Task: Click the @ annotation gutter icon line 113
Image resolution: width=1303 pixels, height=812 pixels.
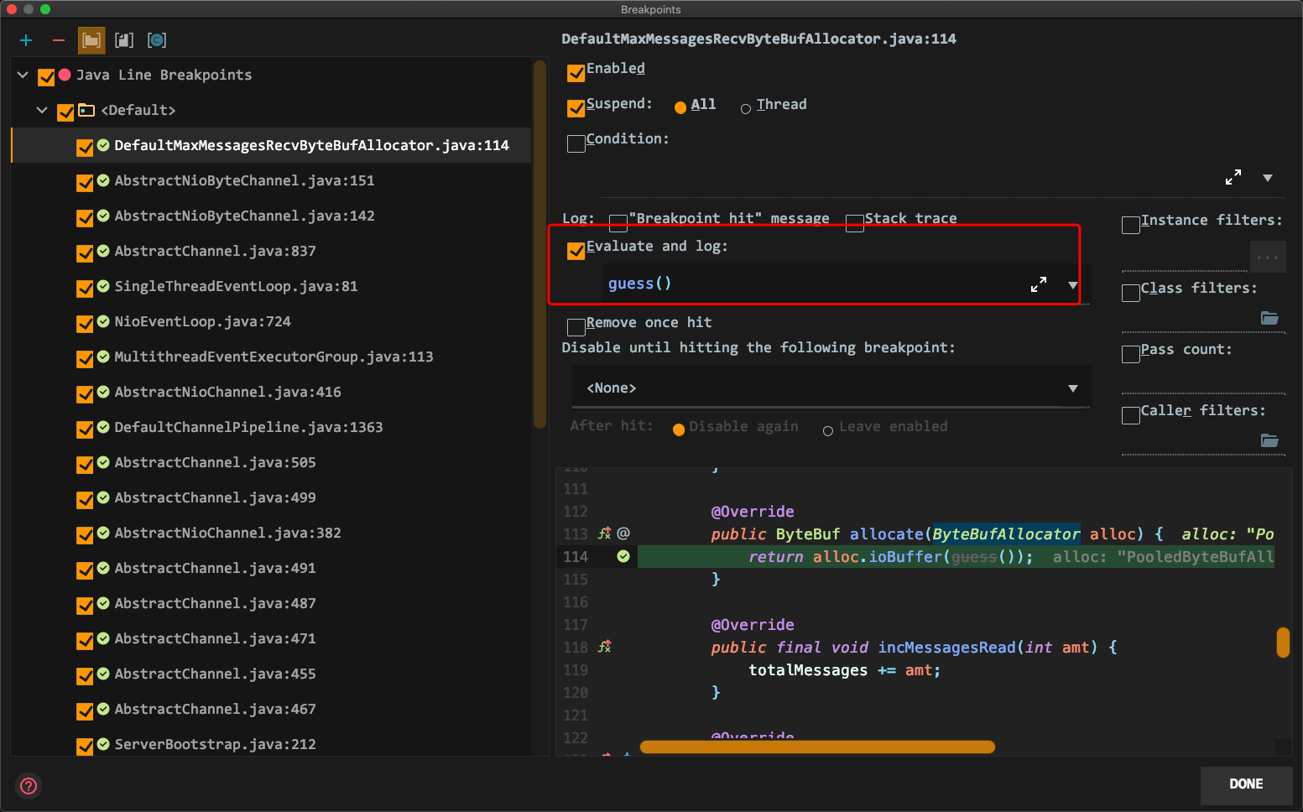Action: [x=623, y=534]
